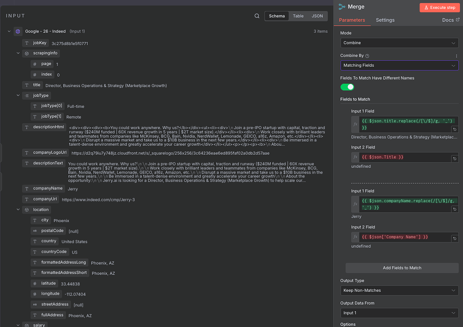The height and width of the screenshot is (327, 463).
Task: Collapse the scrapingInfo tree node
Action: (x=19, y=53)
